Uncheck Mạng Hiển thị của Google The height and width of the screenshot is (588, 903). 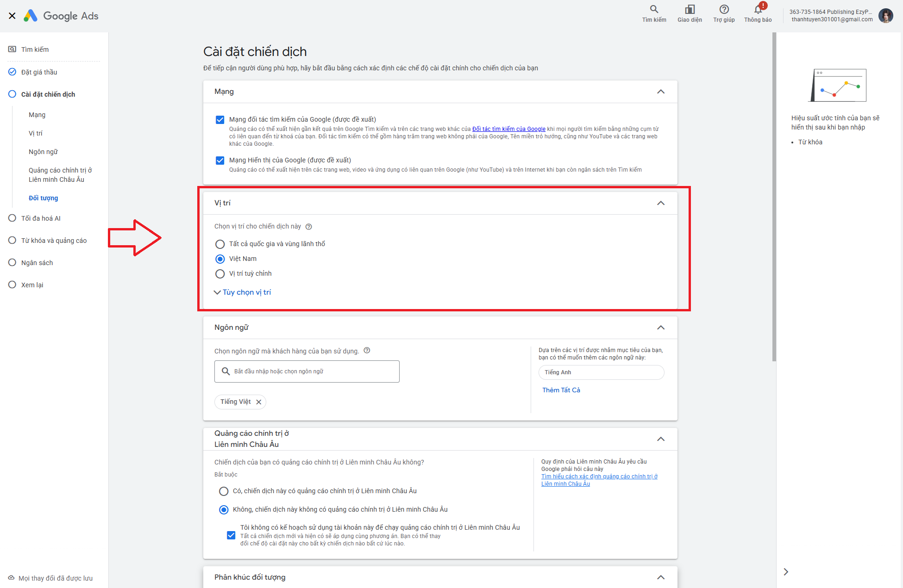pos(220,161)
